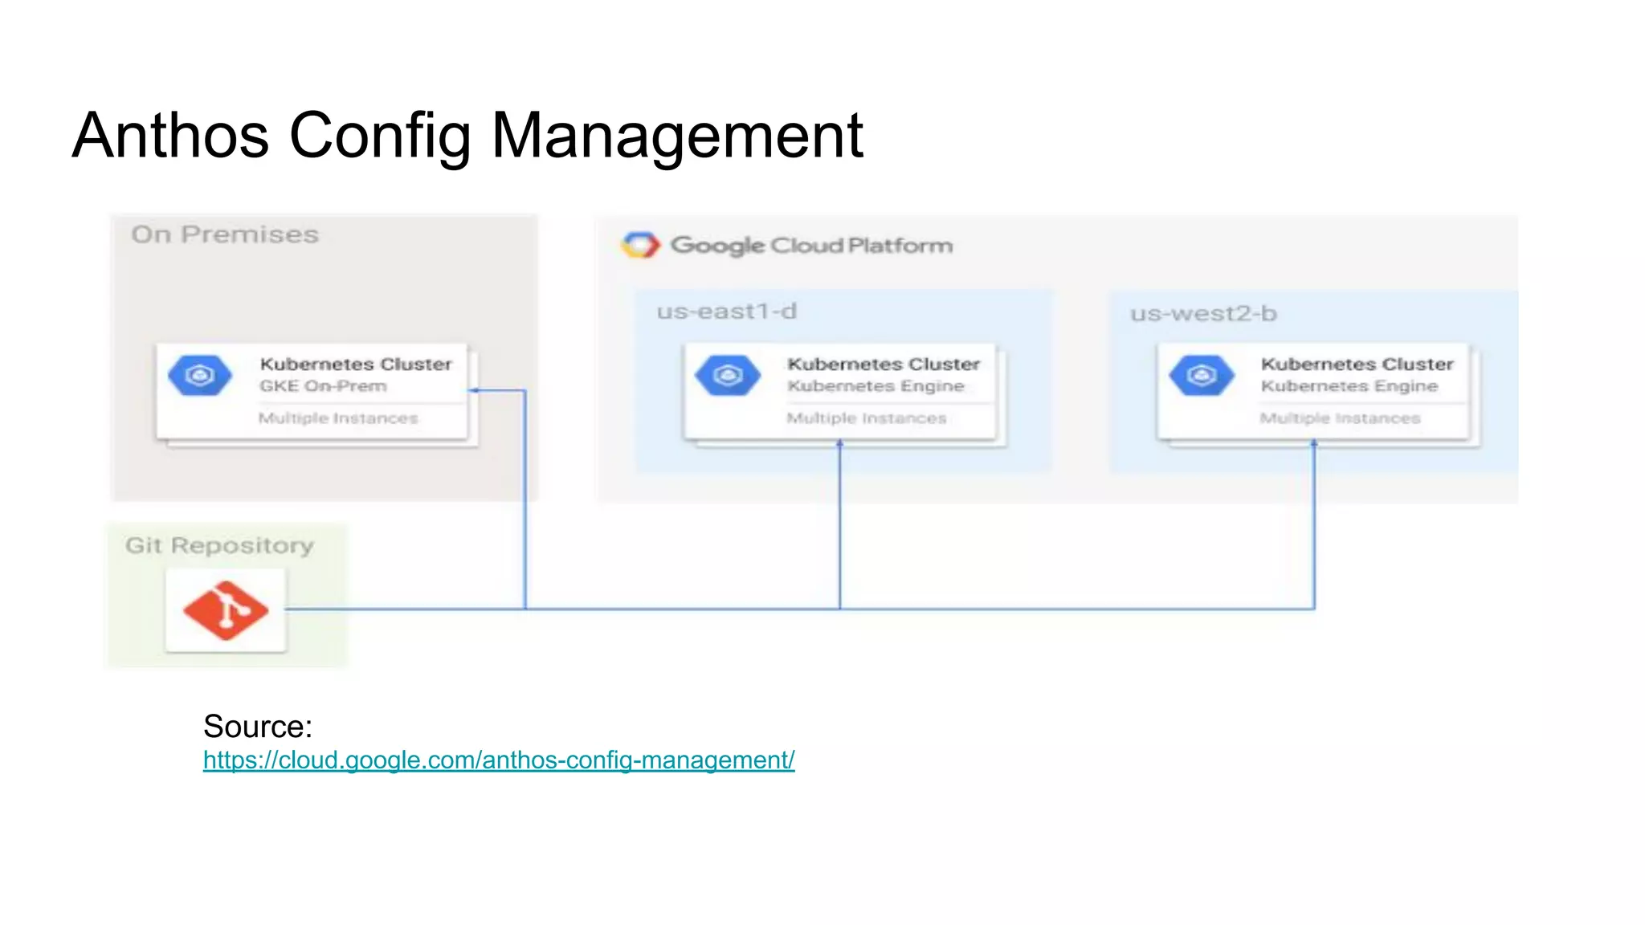Click the us-west2-b zone label
Viewport: 1645px width, 925px height.
[x=1202, y=313]
